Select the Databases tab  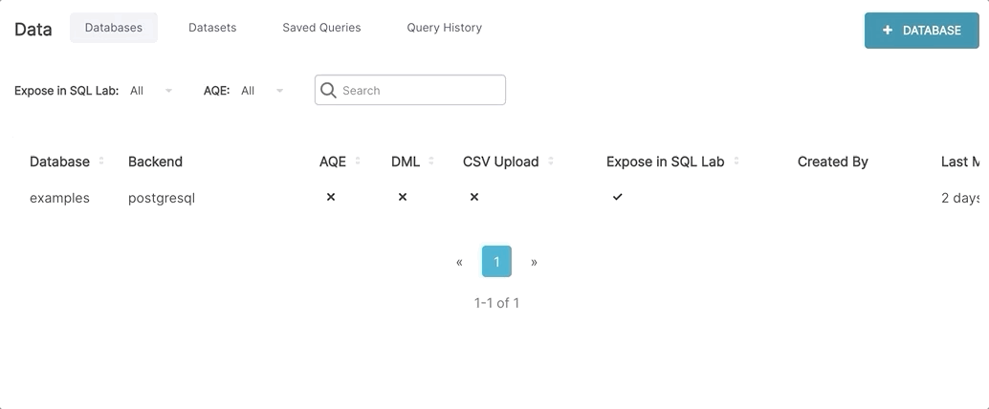point(114,28)
